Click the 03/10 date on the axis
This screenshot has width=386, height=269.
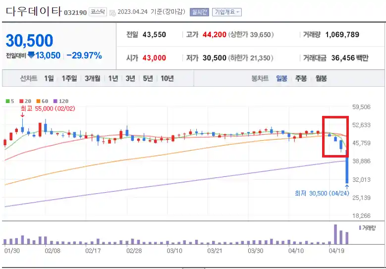coord(174,251)
